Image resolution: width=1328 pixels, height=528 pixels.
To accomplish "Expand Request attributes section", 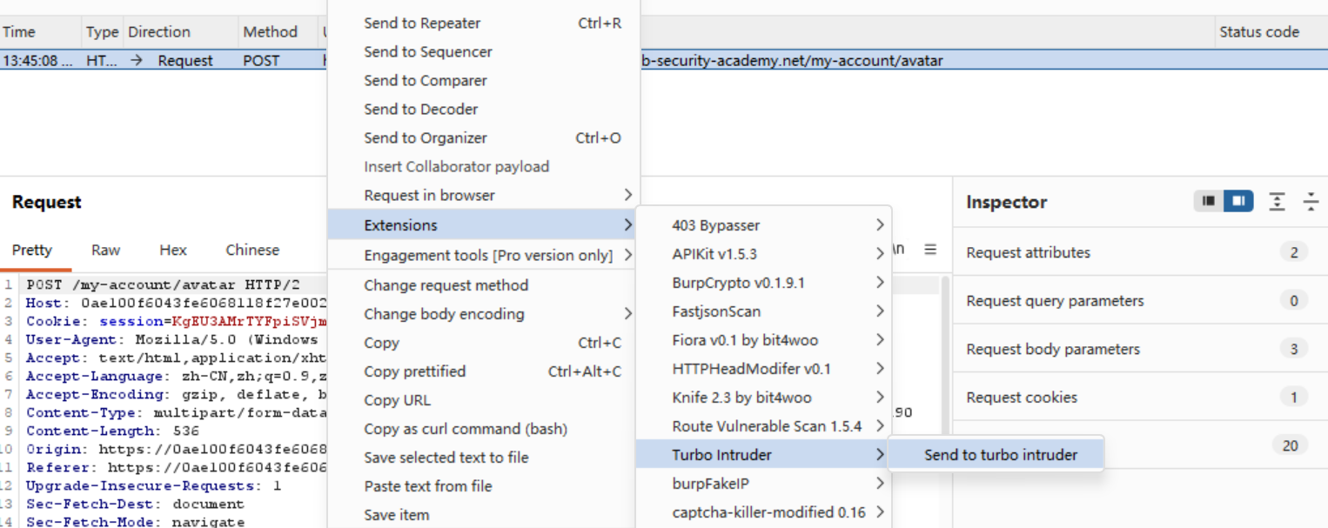I will [x=1140, y=253].
